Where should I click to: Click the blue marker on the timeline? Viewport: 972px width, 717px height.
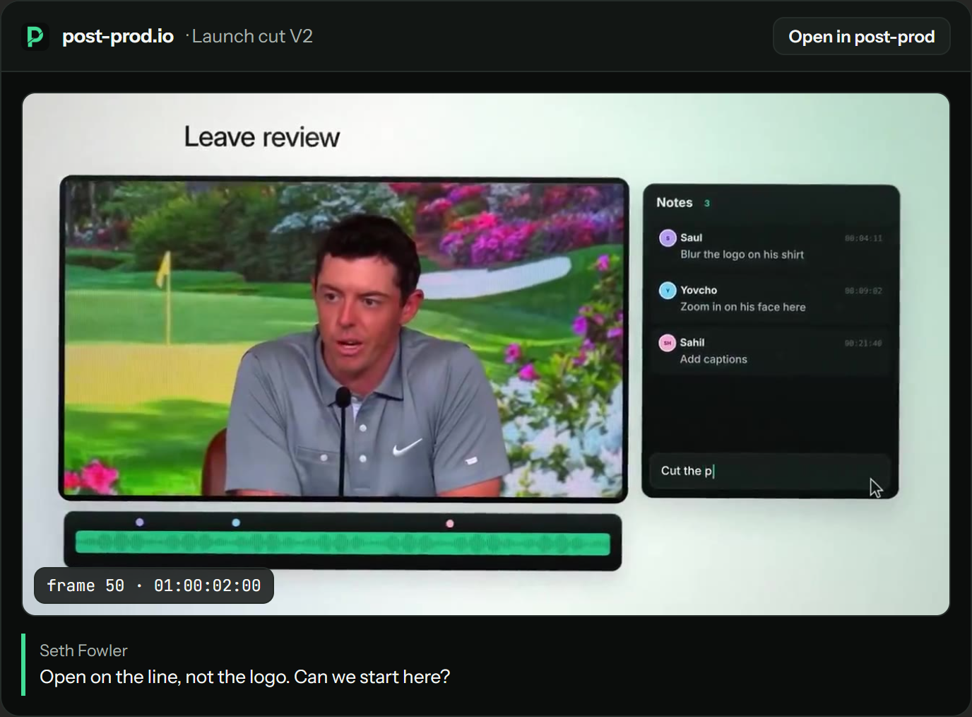(x=236, y=523)
